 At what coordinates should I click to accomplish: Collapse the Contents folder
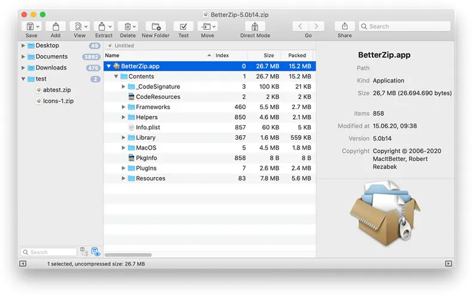click(116, 77)
